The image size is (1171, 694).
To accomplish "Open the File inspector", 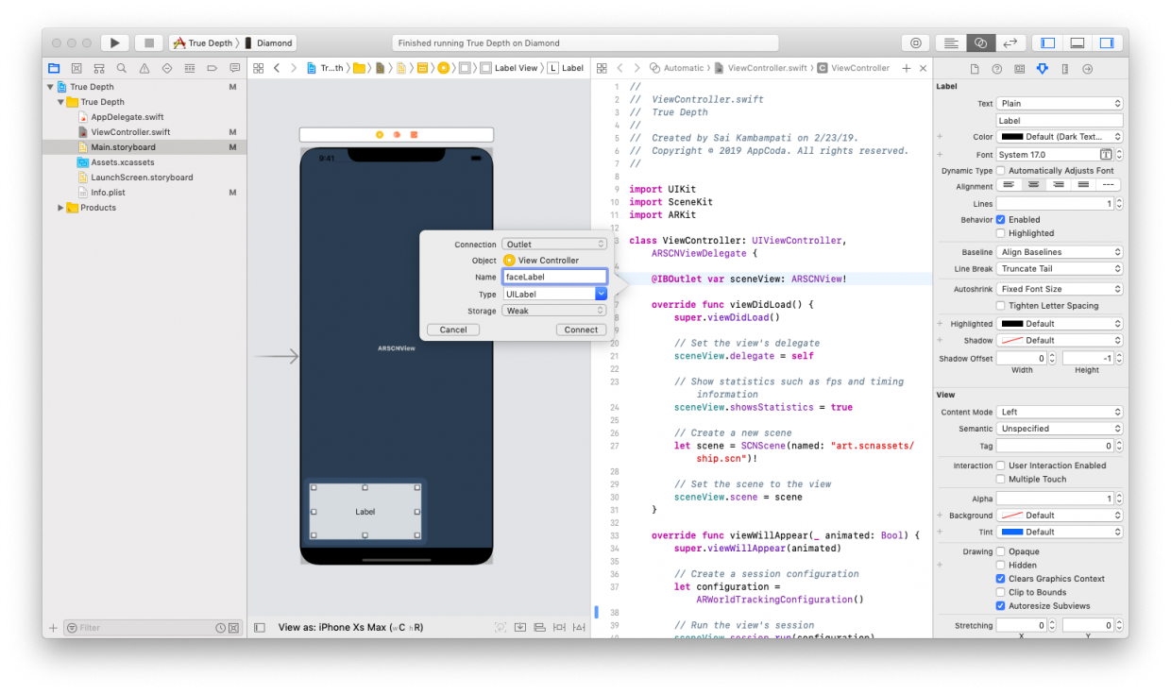I will pos(976,68).
